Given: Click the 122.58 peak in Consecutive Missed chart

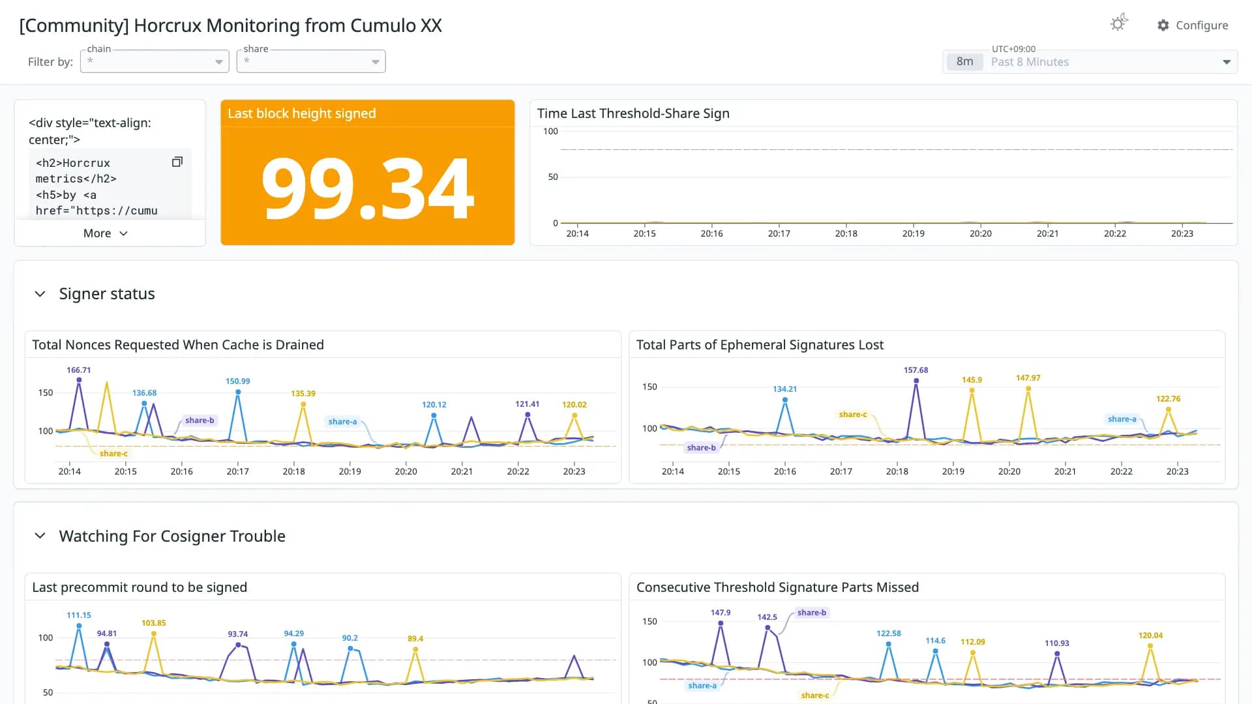Looking at the screenshot, I should tap(889, 644).
